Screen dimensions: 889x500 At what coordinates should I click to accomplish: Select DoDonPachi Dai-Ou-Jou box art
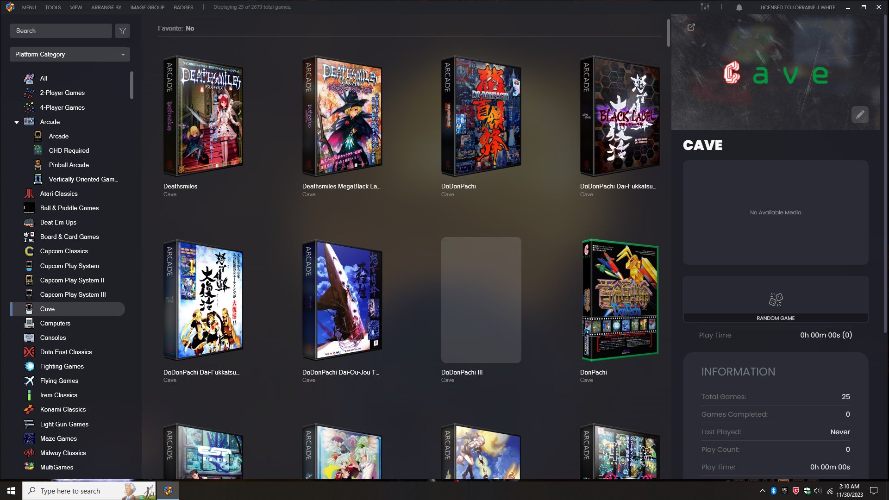click(x=342, y=300)
